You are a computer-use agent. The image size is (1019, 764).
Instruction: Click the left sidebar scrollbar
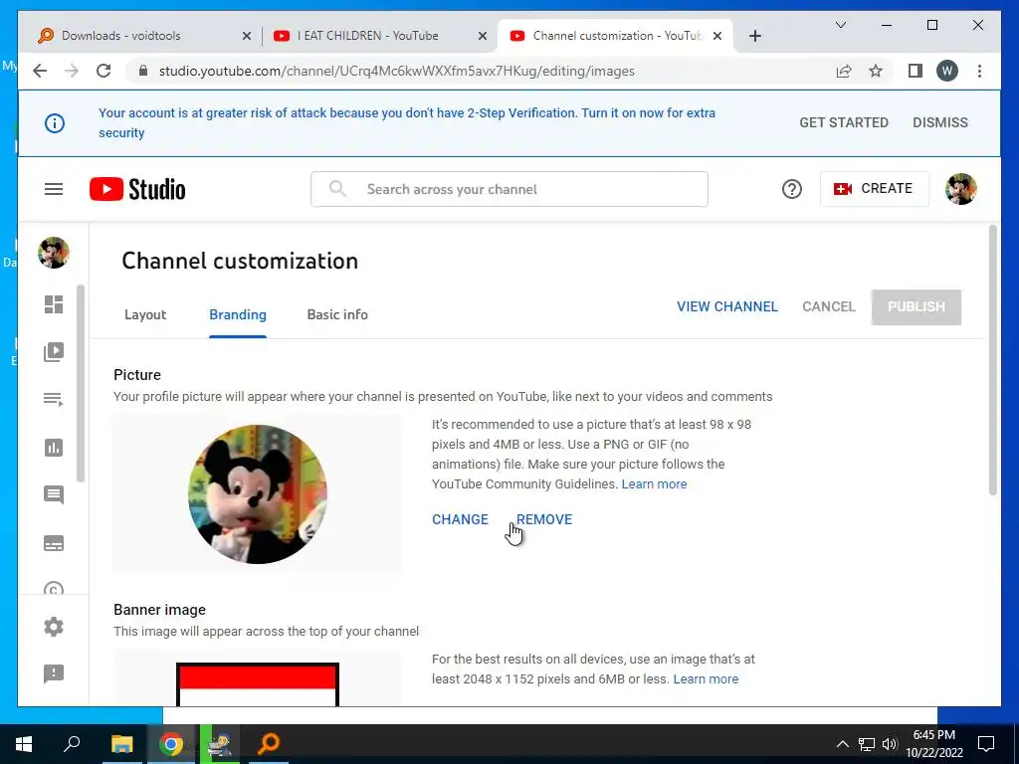[x=81, y=383]
